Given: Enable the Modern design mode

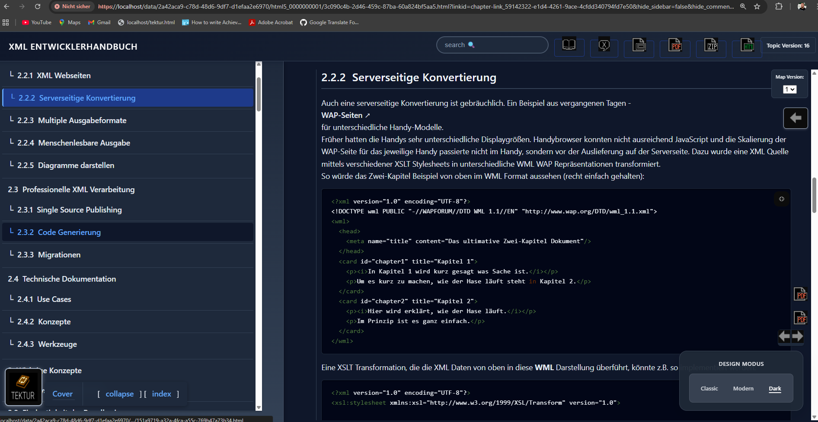Looking at the screenshot, I should point(743,388).
